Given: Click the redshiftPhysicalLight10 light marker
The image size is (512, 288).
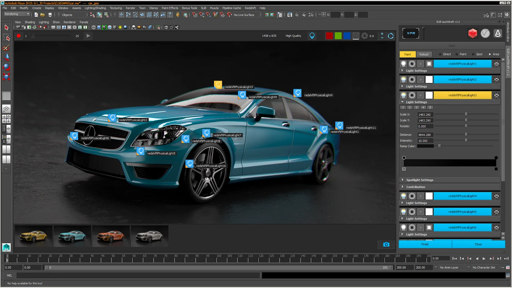Looking at the screenshot, I should point(190,164).
